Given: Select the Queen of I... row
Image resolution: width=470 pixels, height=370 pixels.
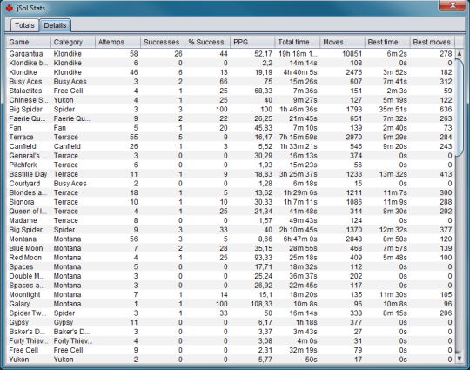Looking at the screenshot, I should click(x=231, y=212).
